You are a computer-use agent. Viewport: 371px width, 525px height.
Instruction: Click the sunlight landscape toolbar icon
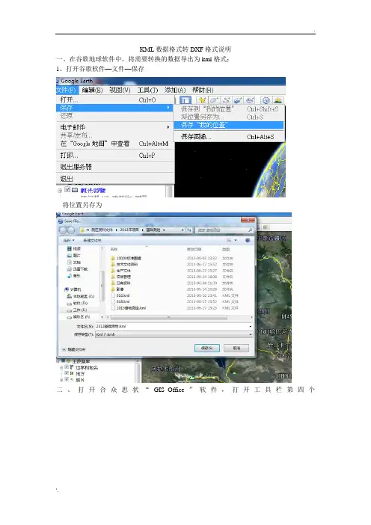278,100
